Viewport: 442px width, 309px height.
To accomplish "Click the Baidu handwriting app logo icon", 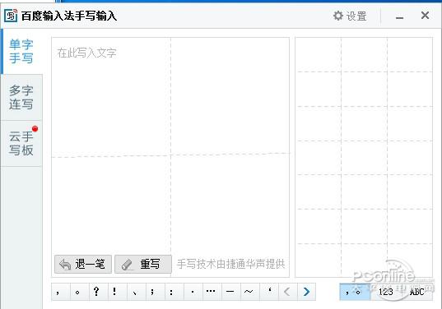I will (11, 16).
